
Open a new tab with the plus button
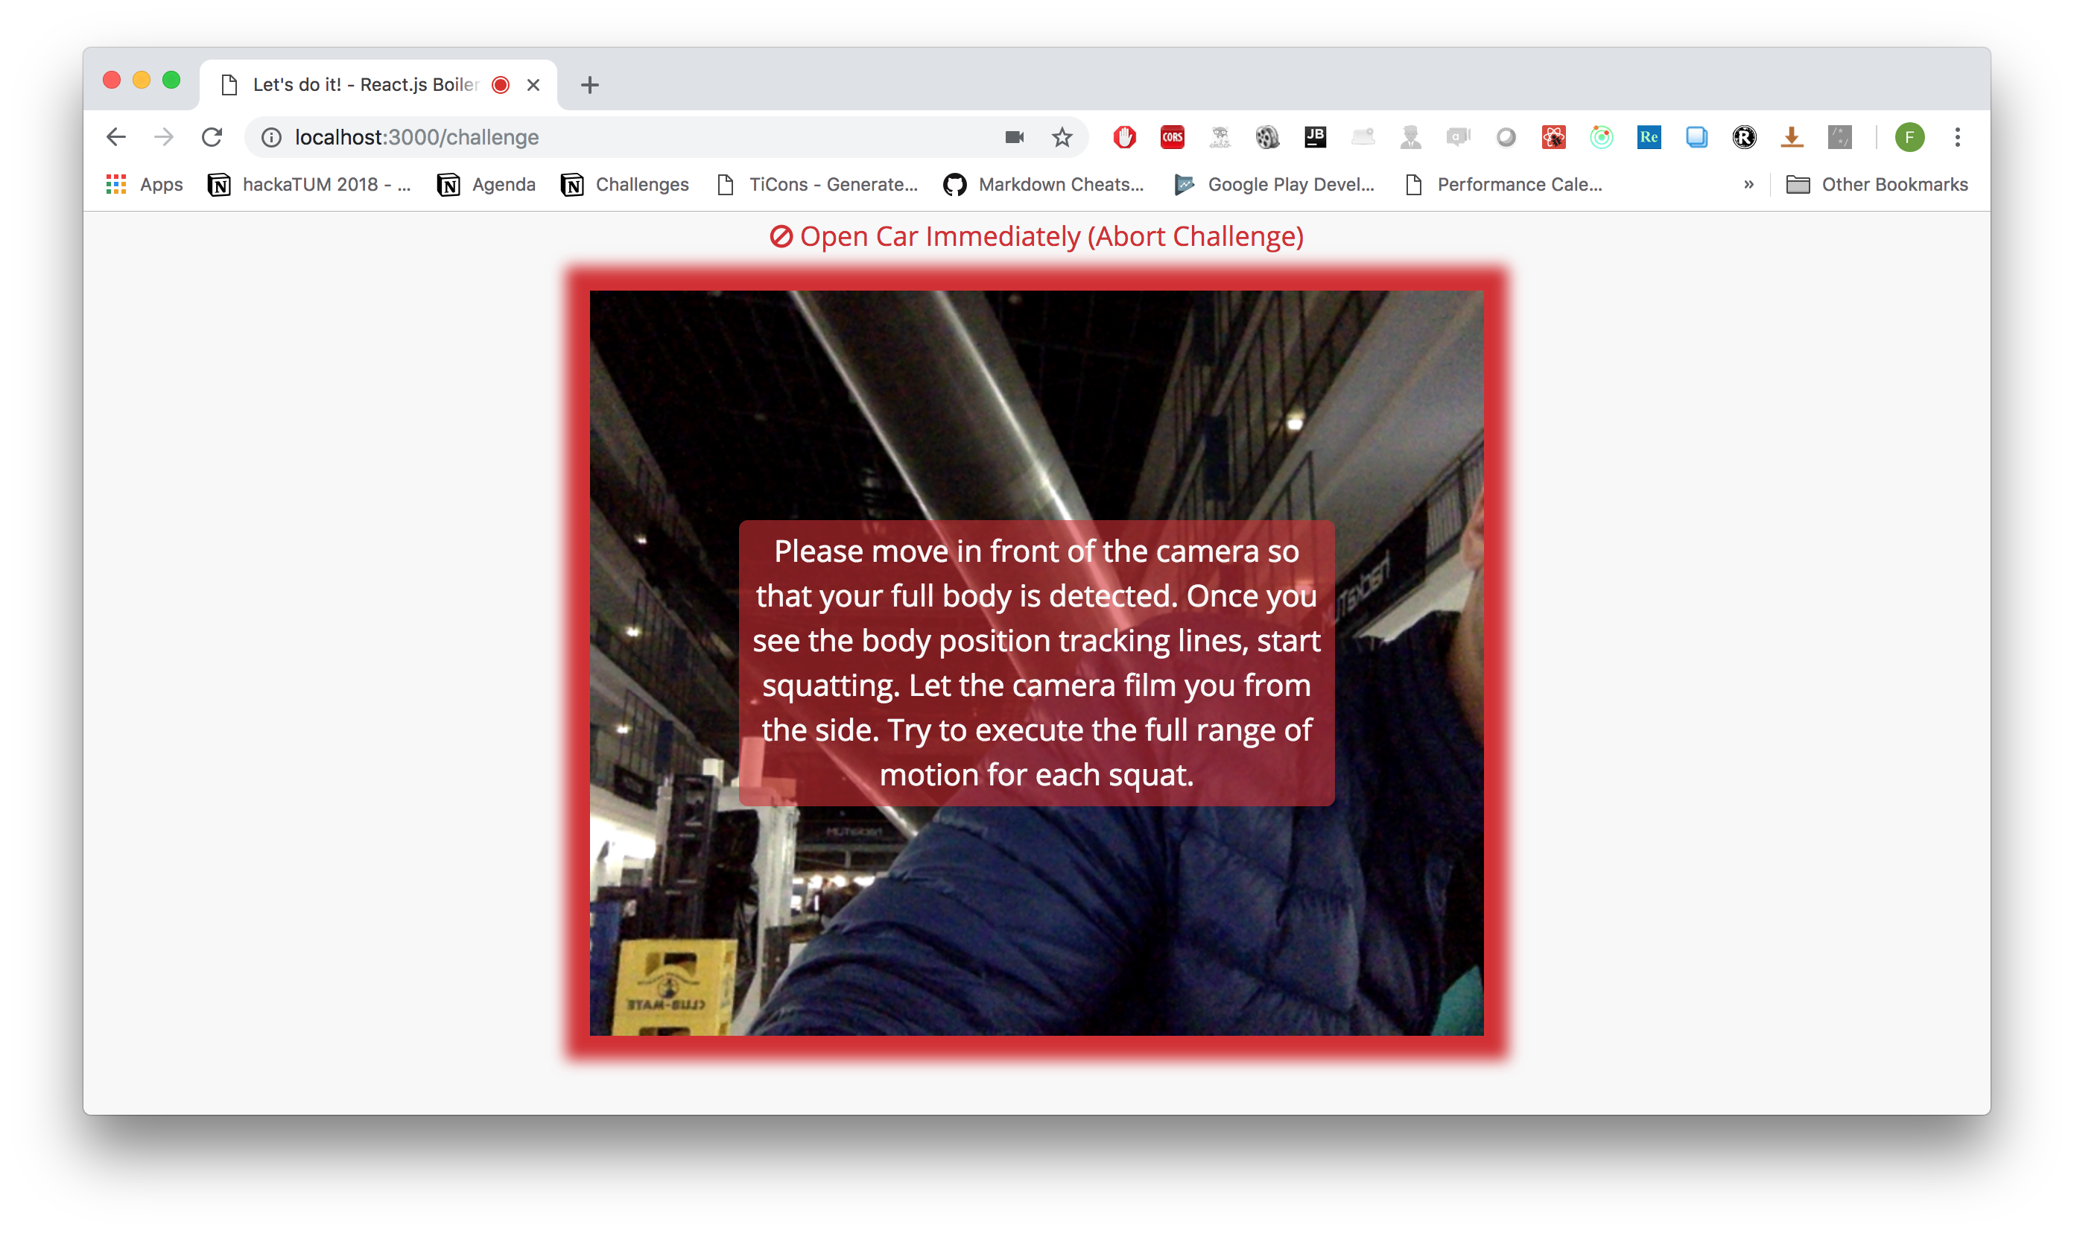click(x=589, y=85)
